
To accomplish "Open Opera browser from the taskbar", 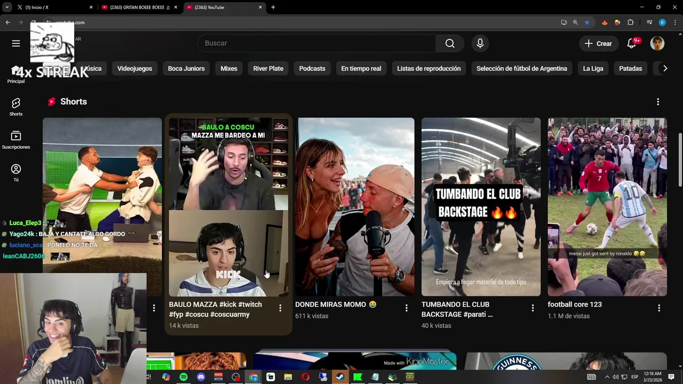I will tap(305, 377).
